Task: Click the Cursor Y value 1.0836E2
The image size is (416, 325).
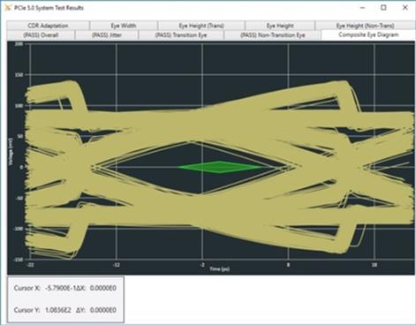Action: coord(58,310)
